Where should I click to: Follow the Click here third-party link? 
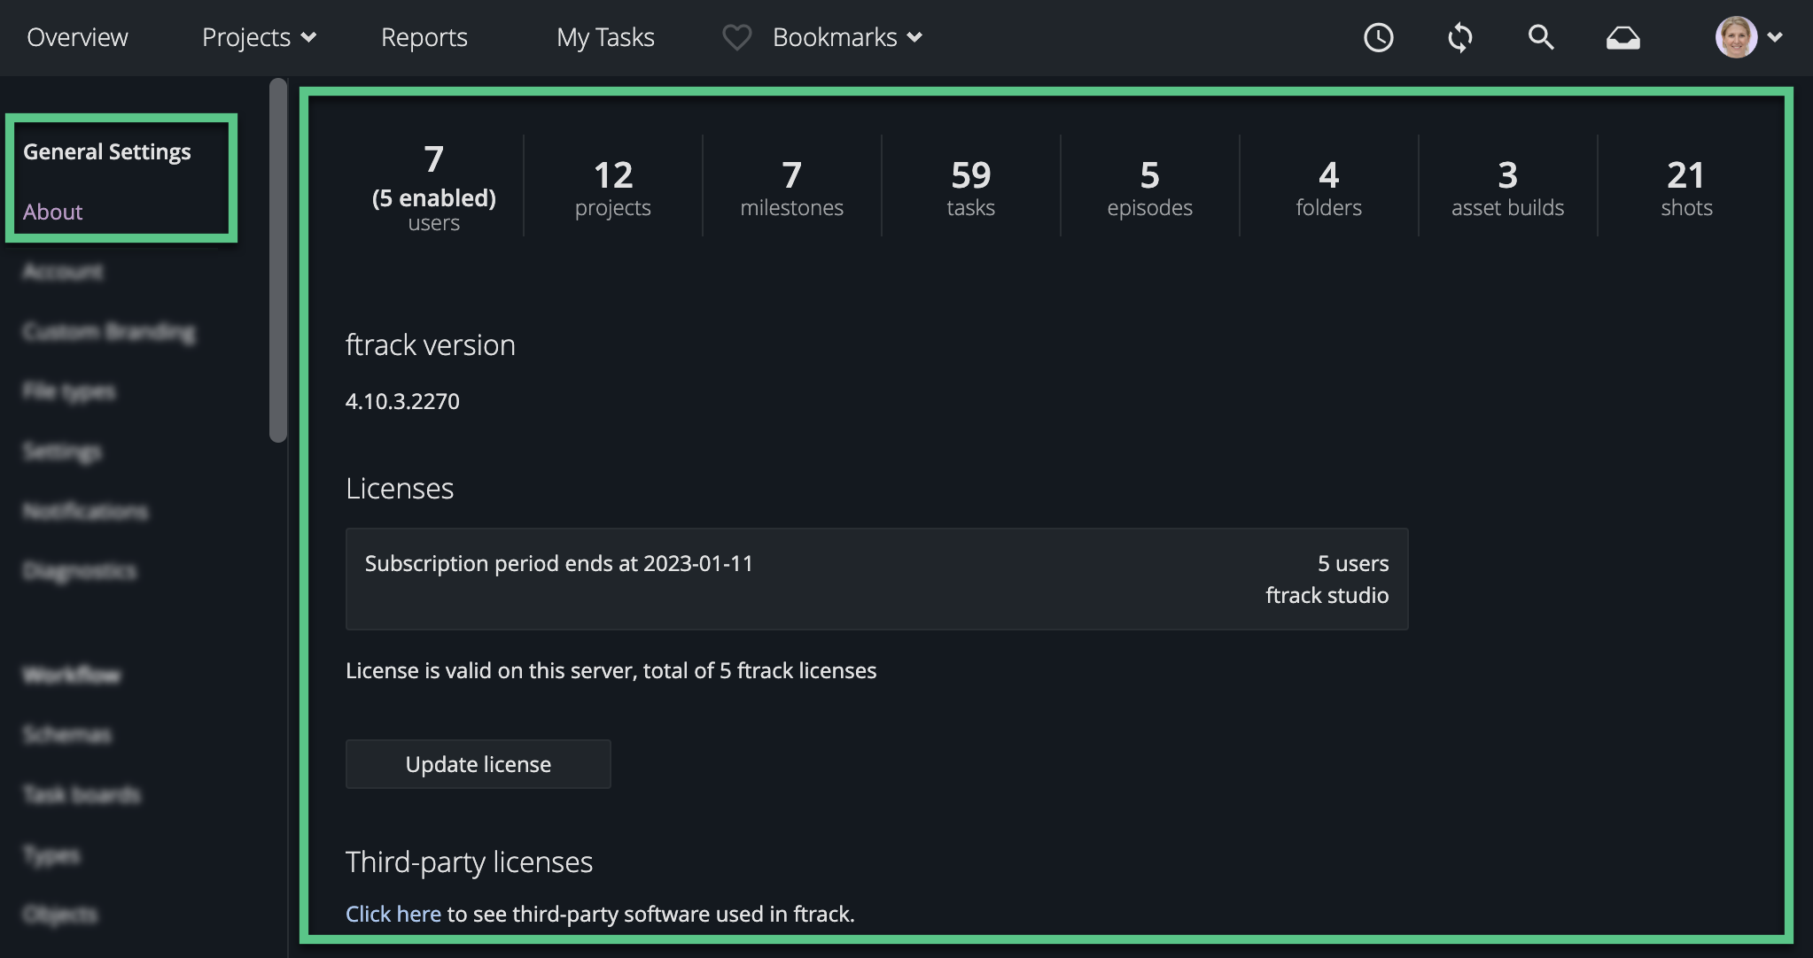tap(393, 914)
